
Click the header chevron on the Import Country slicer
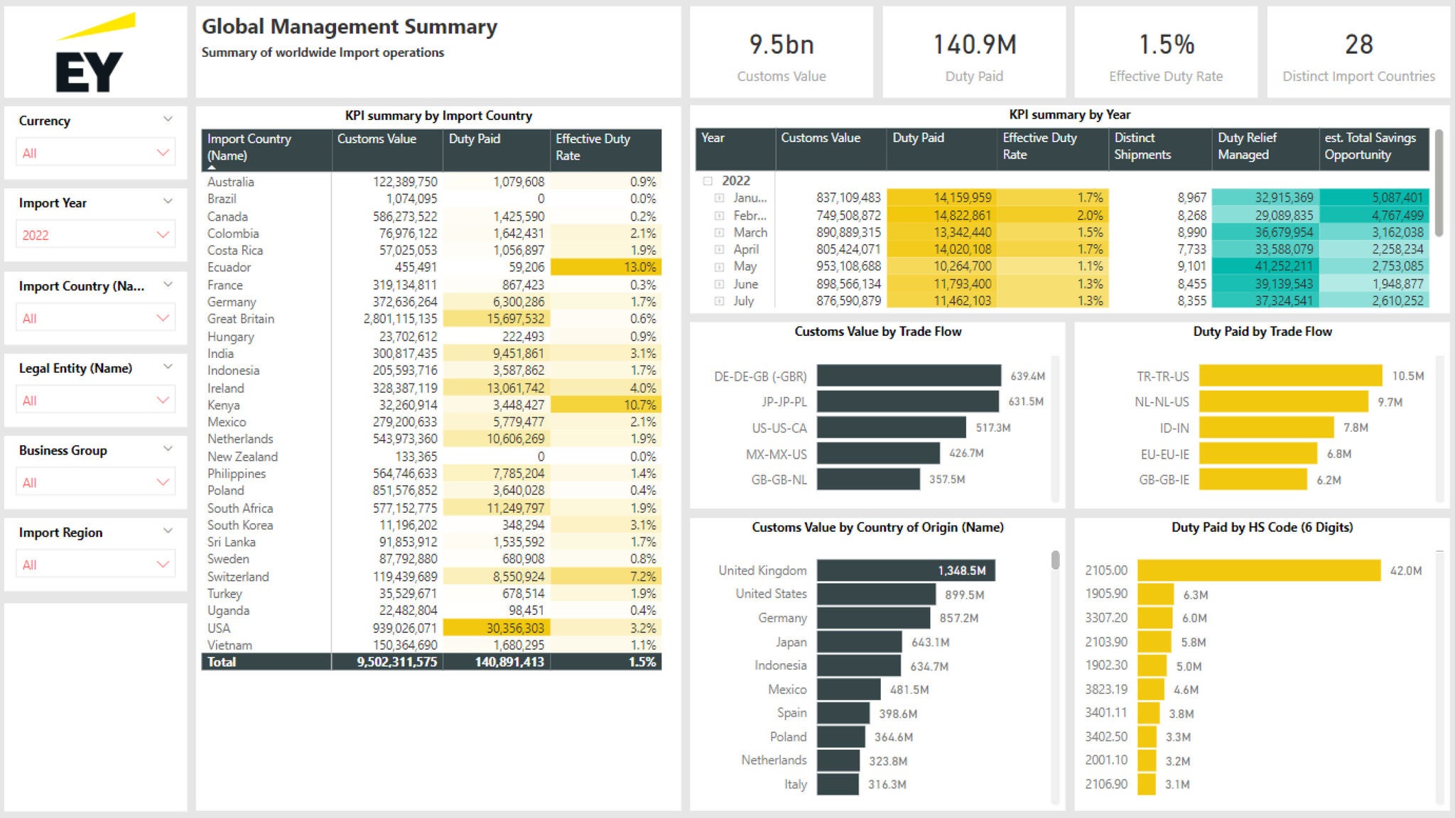click(x=168, y=285)
